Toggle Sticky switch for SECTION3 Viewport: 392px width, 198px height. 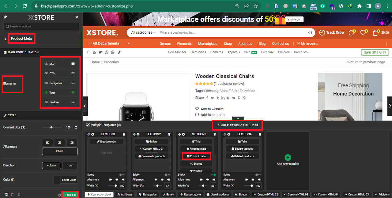click(x=213, y=175)
